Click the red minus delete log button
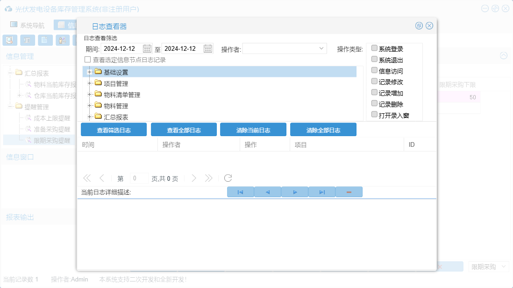 point(349,192)
